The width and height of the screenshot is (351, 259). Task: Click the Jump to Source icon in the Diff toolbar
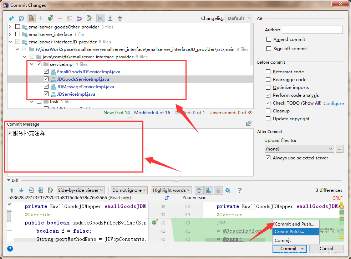[50, 190]
